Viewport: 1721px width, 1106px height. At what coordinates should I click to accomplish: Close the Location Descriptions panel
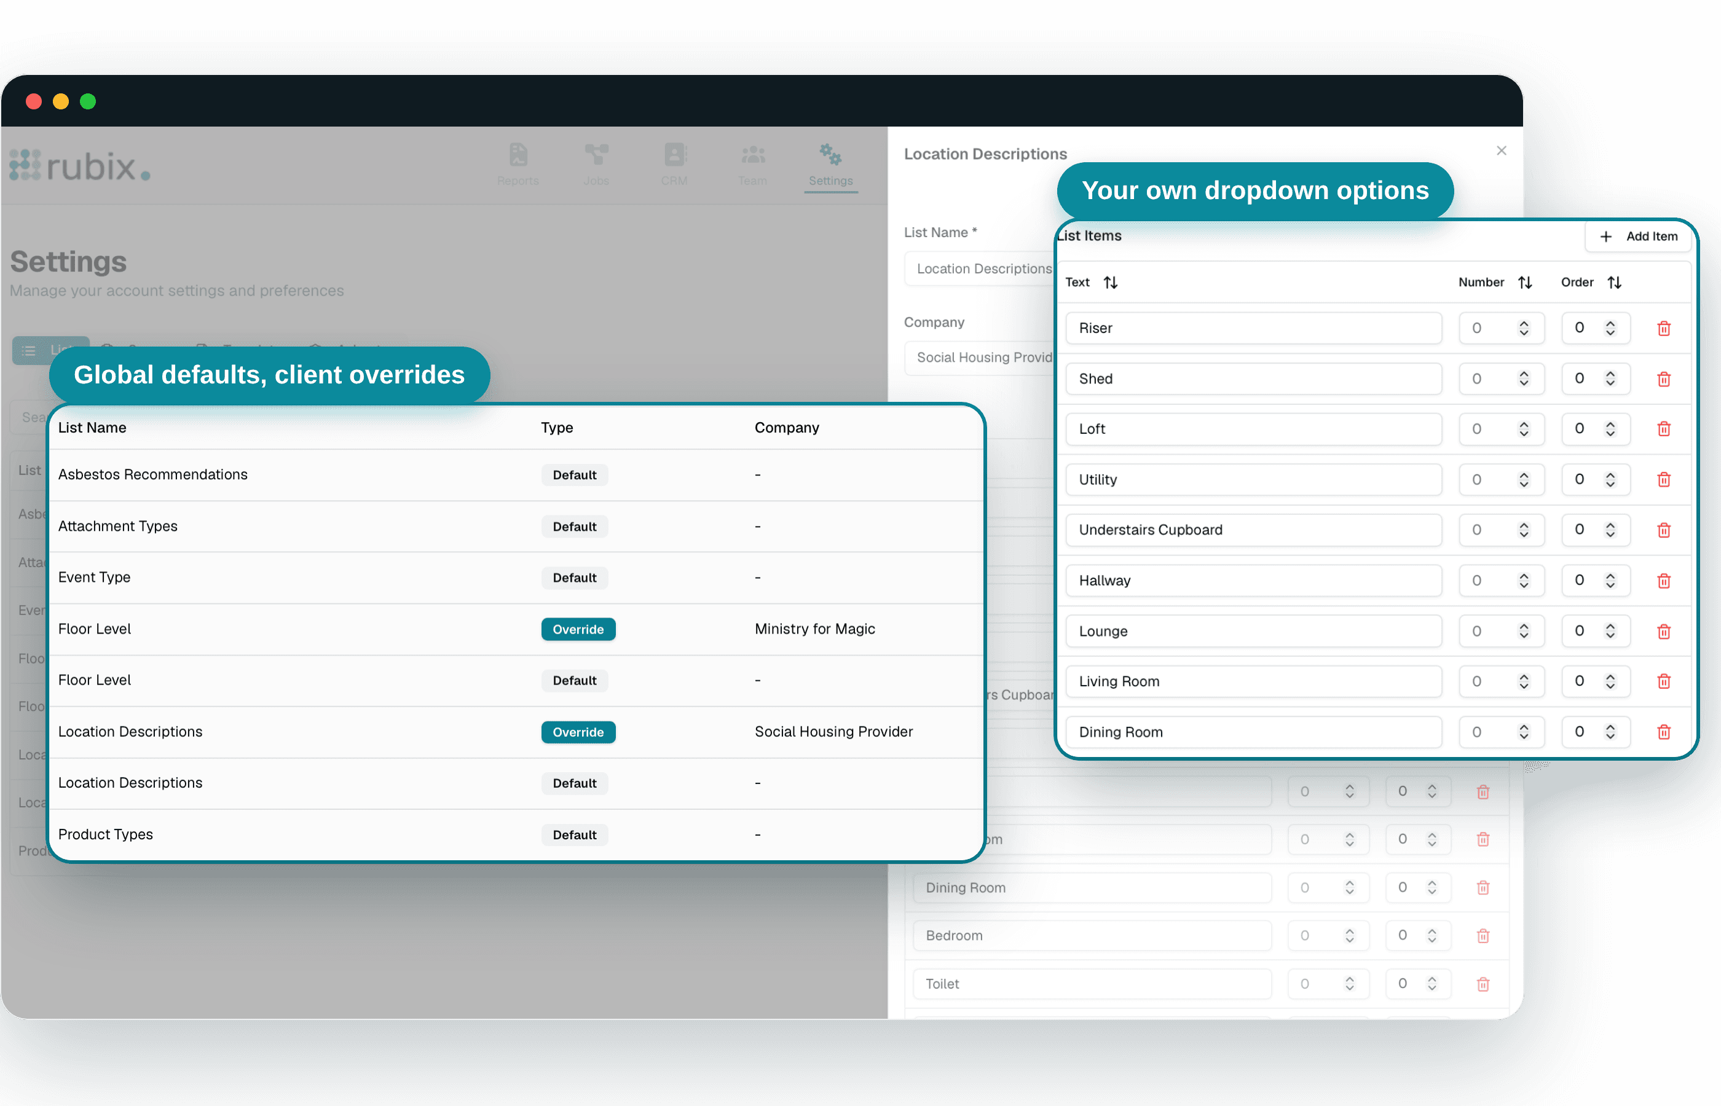pos(1501,150)
